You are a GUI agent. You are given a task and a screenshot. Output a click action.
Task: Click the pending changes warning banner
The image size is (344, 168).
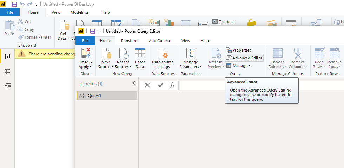tap(45, 54)
